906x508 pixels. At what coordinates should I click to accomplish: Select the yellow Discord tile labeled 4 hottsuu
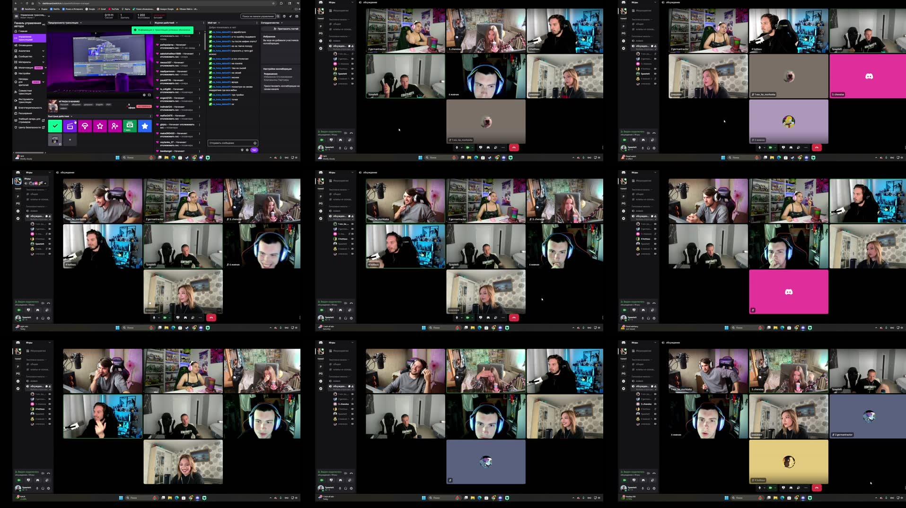tap(789, 462)
